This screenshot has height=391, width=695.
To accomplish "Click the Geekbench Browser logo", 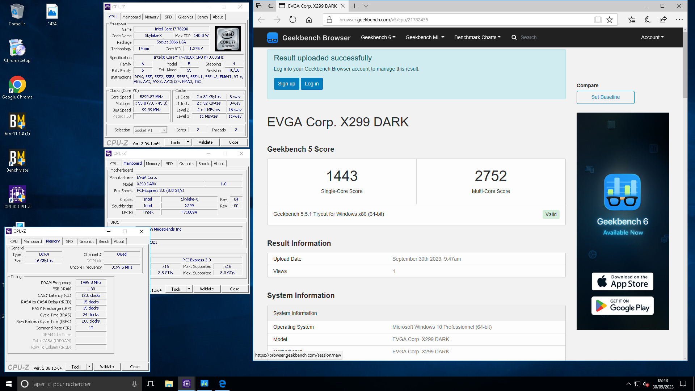I will click(x=309, y=38).
